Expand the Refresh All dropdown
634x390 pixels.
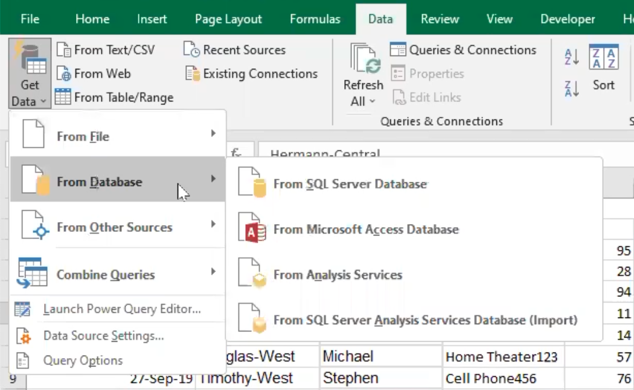pos(363,101)
